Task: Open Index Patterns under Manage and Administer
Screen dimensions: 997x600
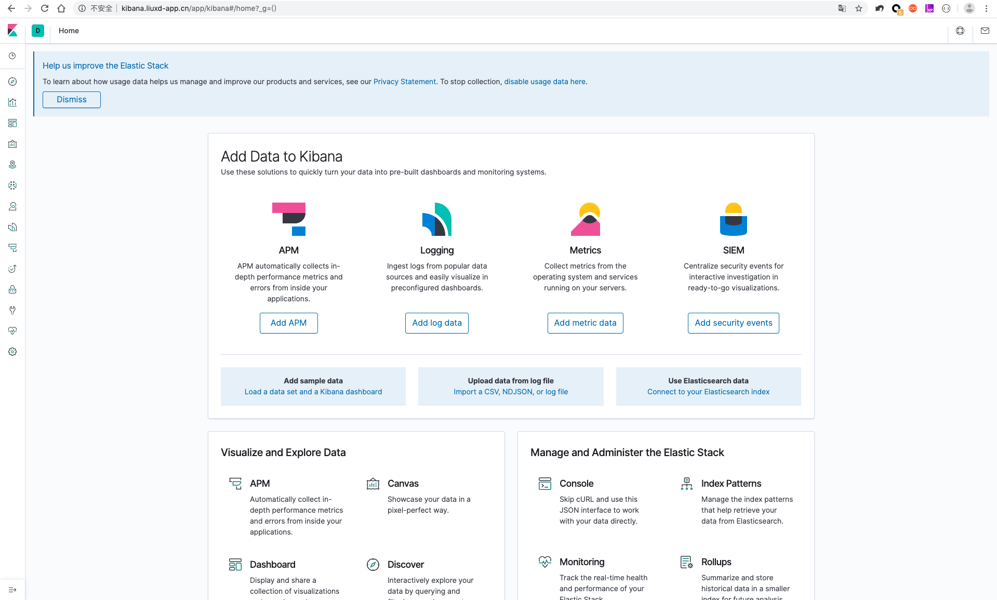Action: click(x=732, y=484)
